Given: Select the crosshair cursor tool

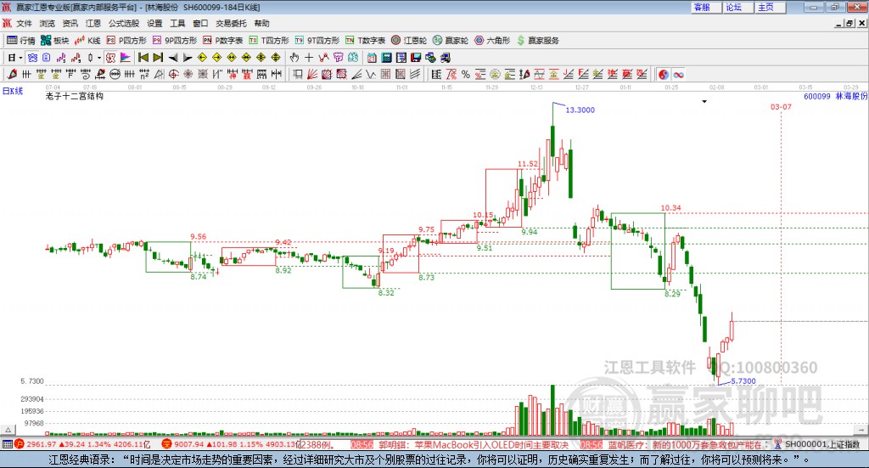Looking at the screenshot, I should [309, 58].
